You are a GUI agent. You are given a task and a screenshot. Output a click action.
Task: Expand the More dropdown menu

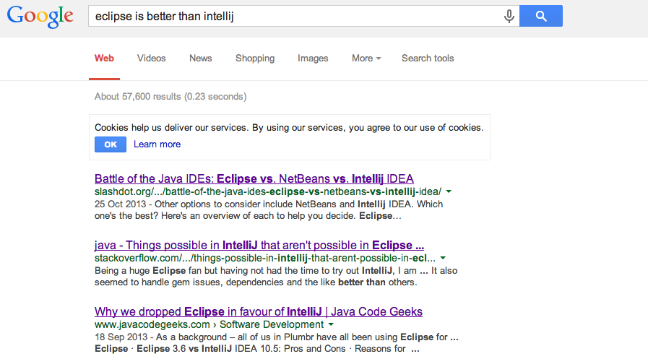click(x=366, y=59)
